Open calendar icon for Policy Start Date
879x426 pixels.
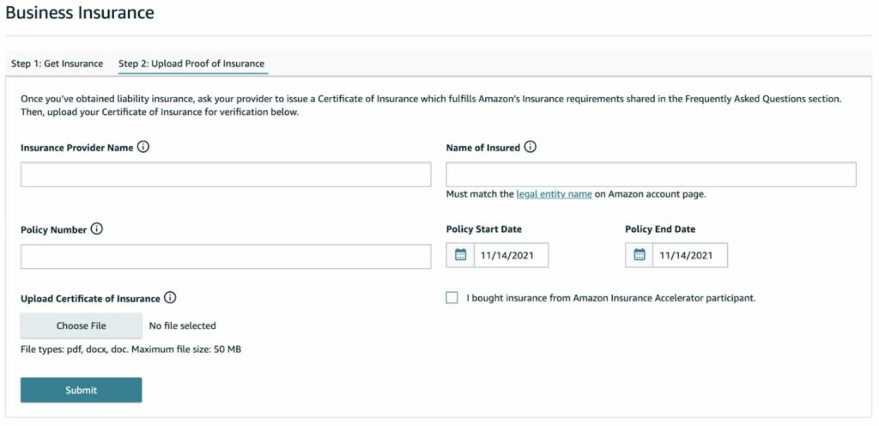pyautogui.click(x=460, y=255)
